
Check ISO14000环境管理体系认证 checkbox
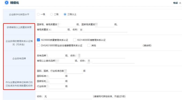74,40
